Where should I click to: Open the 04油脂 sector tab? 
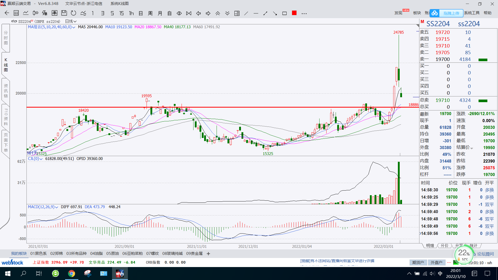pos(96,254)
